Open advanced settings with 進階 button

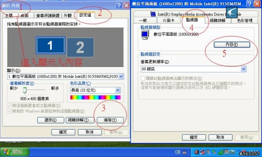pyautogui.click(x=110, y=120)
